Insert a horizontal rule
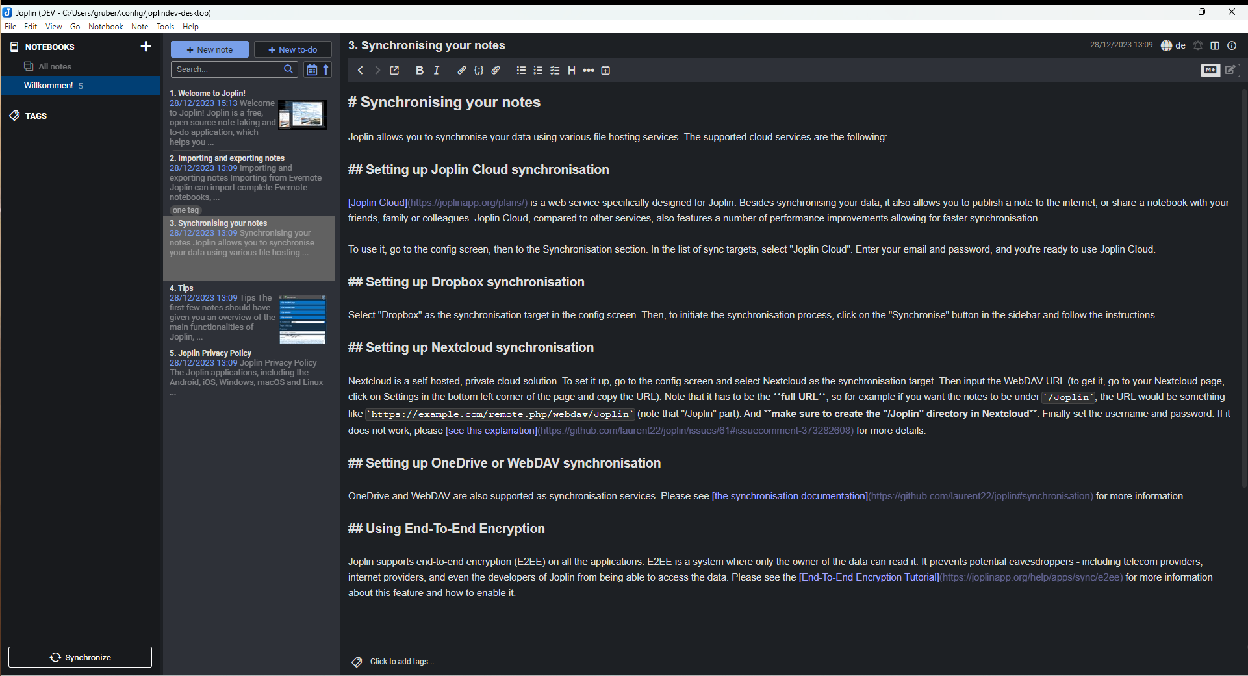The width and height of the screenshot is (1248, 676). (589, 70)
